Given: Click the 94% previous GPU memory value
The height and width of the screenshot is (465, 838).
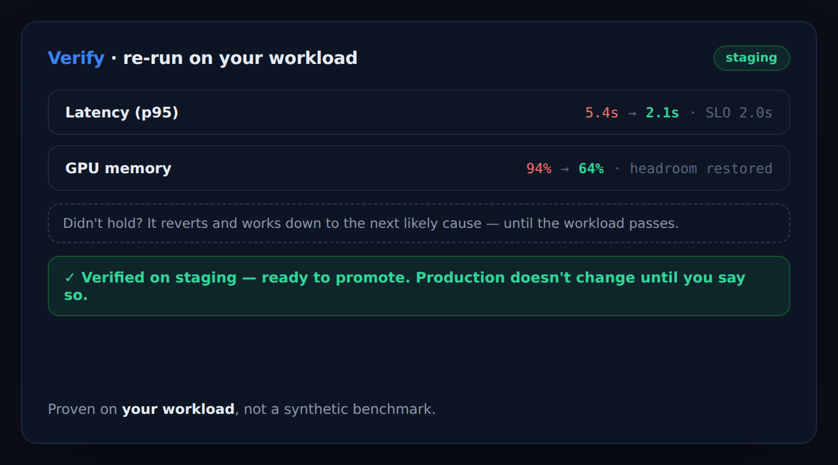Looking at the screenshot, I should (x=539, y=169).
